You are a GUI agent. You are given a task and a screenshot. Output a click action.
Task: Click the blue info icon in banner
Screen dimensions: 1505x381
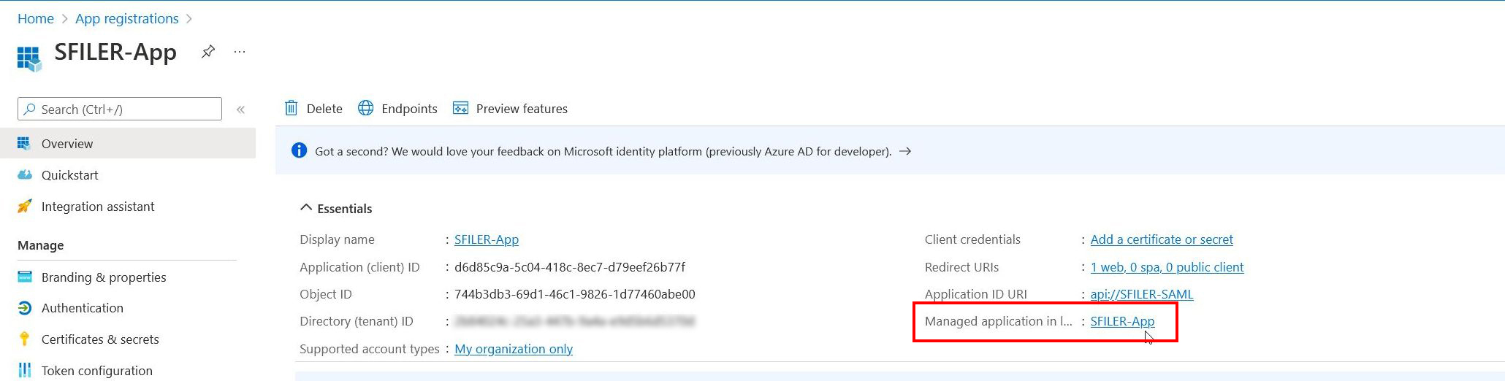coord(299,150)
